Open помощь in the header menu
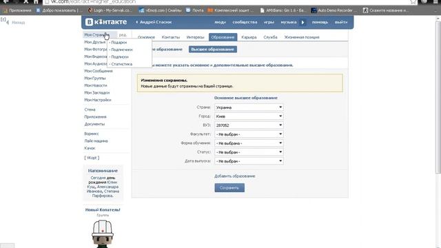This screenshot has height=248, width=441. tap(320, 22)
